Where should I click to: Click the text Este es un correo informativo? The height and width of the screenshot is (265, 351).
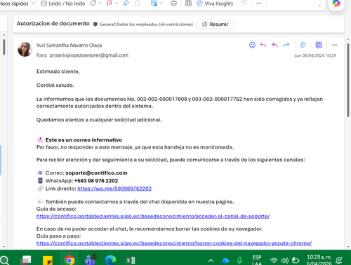click(84, 140)
